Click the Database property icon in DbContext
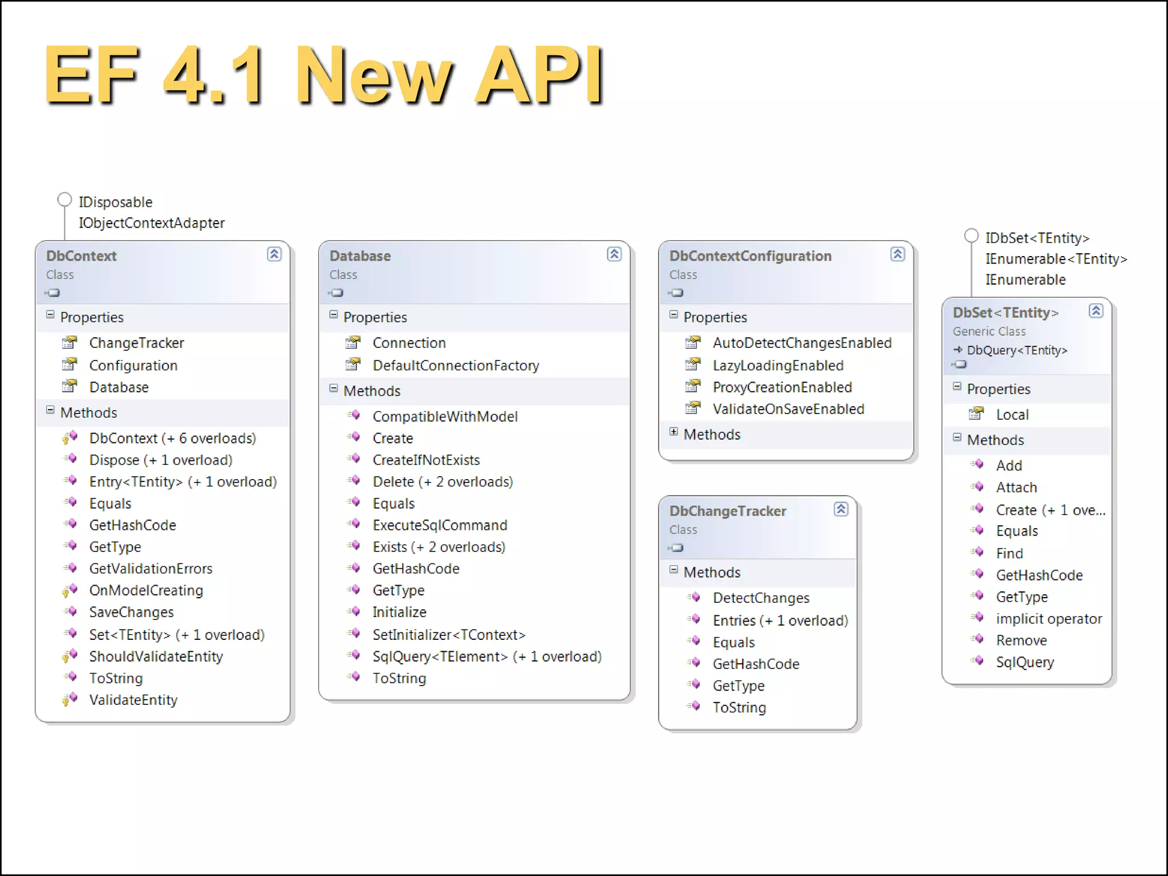The height and width of the screenshot is (876, 1168). pos(70,387)
